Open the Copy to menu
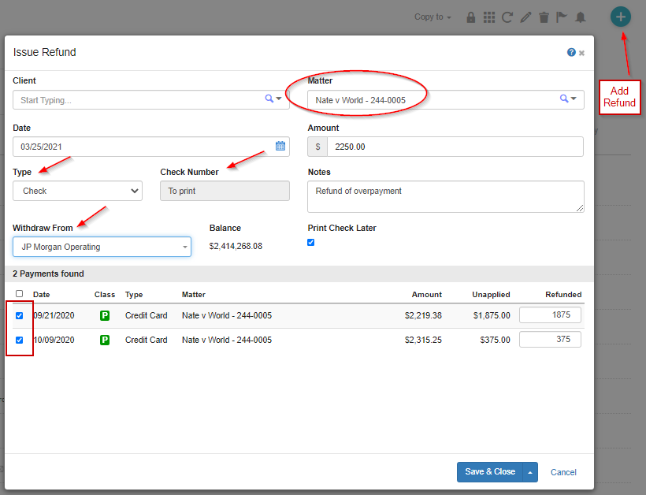The height and width of the screenshot is (495, 646). [431, 17]
